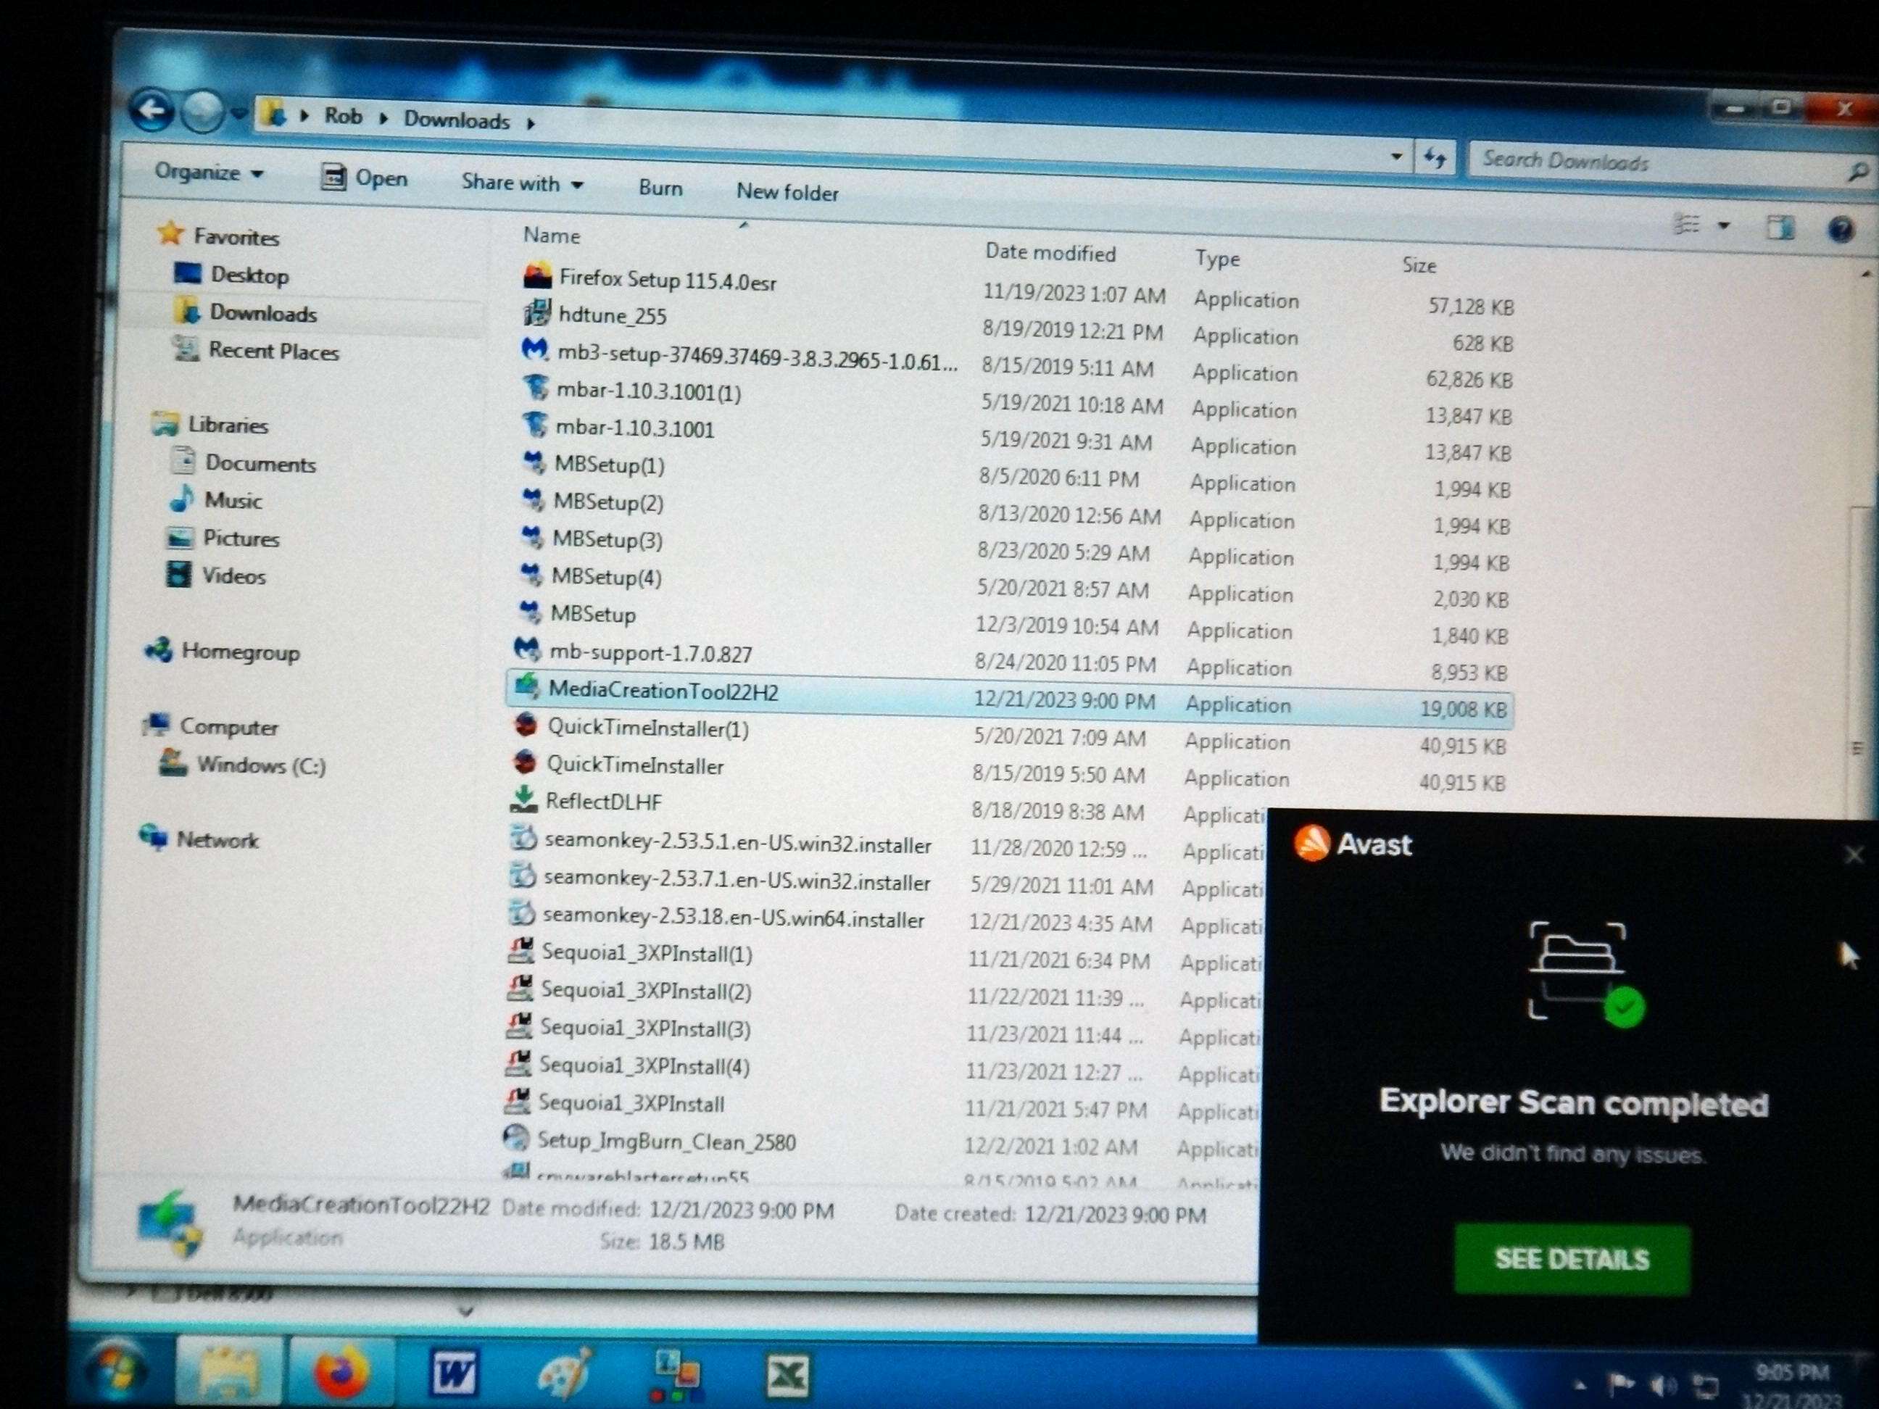Viewport: 1879px width, 1409px height.
Task: Create a New folder
Action: tap(787, 192)
